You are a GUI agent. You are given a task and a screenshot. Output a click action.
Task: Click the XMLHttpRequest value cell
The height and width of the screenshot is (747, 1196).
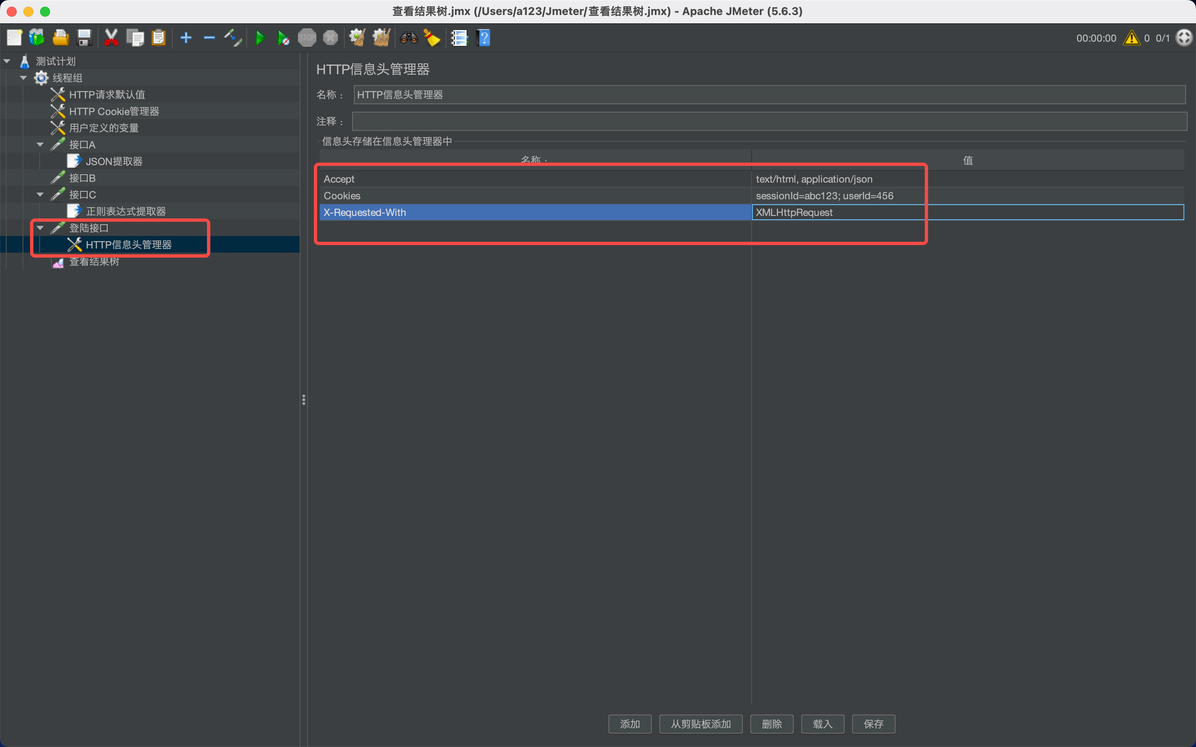coord(967,213)
